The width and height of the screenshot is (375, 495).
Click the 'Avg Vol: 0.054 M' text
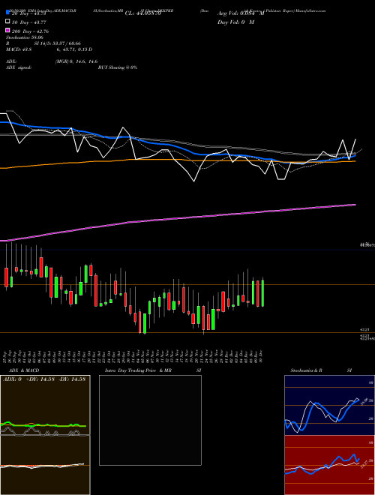(241, 13)
